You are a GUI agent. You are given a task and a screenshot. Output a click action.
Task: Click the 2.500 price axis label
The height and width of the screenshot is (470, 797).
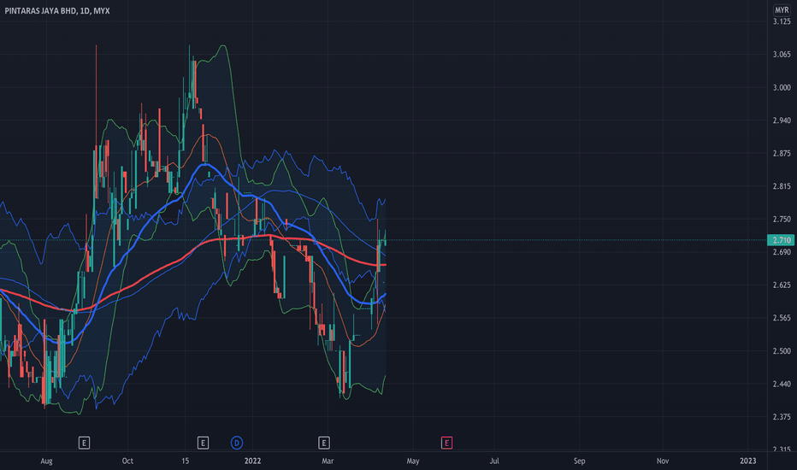tap(782, 351)
